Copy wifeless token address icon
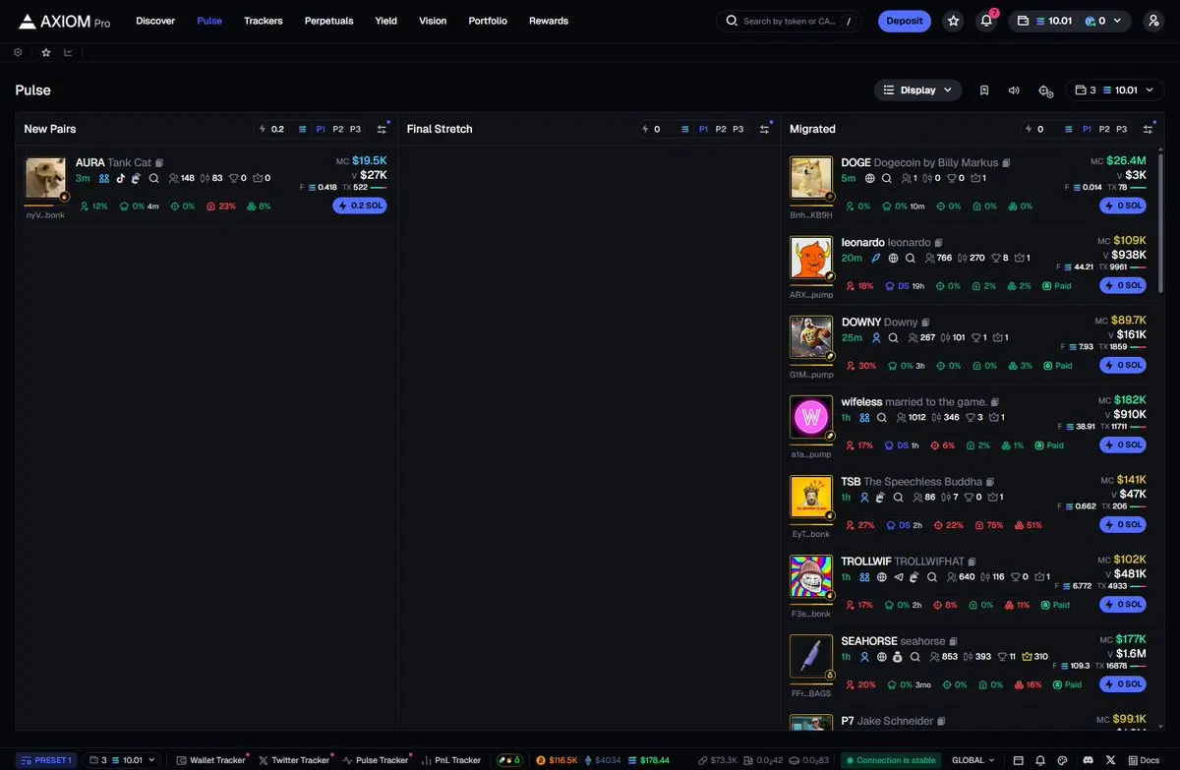The image size is (1180, 770). (995, 402)
